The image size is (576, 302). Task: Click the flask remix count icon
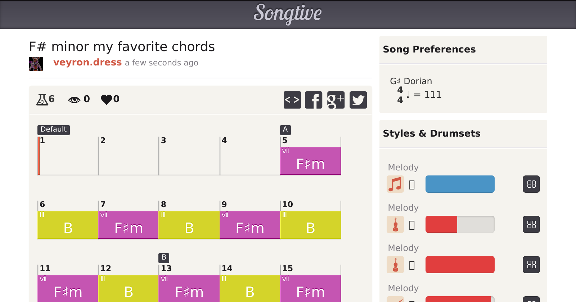(42, 99)
